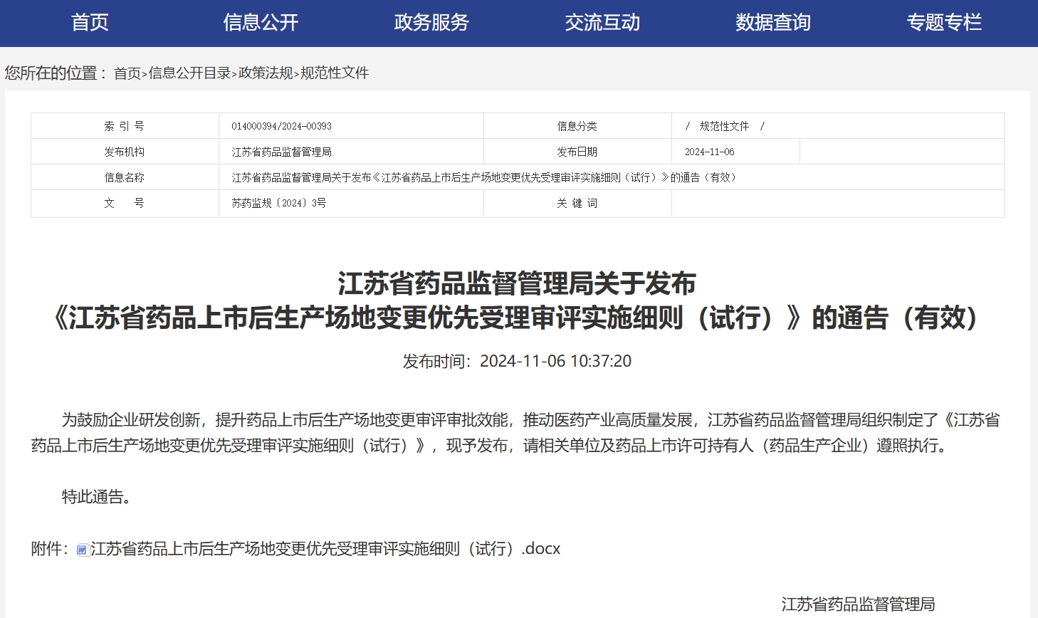Click 规范性文件 in the 信息分类 table cell
This screenshot has height=618, width=1038.
tap(724, 126)
